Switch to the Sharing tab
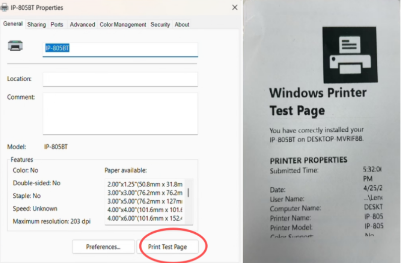 click(37, 25)
